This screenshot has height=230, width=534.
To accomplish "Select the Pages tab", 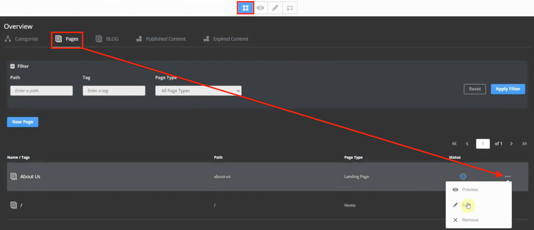I will tap(67, 39).
